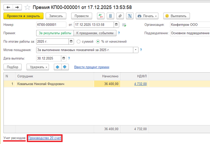Open calendar for document date field
The width and height of the screenshot is (210, 144).
[116, 25]
